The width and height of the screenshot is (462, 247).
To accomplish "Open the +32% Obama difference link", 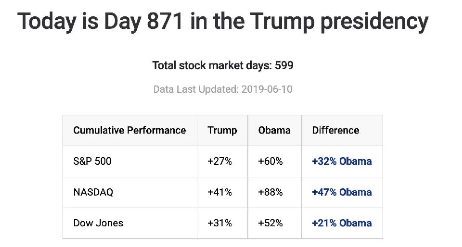I will click(342, 161).
